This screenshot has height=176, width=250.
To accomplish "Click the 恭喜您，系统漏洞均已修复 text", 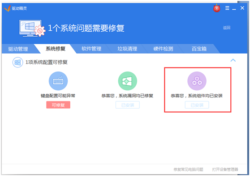I will (x=127, y=96).
